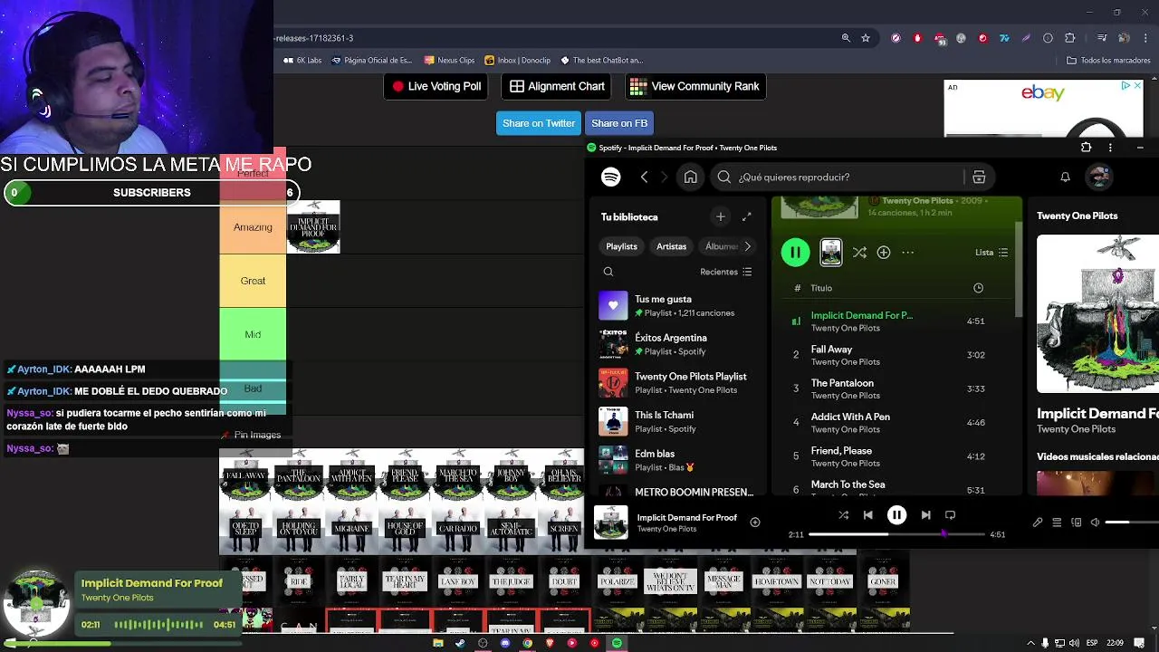Viewport: 1159px width, 652px height.
Task: Open the Todos los marcadores folder
Action: point(1108,61)
